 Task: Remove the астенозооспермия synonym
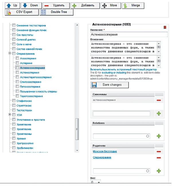pyautogui.click(x=159, y=100)
